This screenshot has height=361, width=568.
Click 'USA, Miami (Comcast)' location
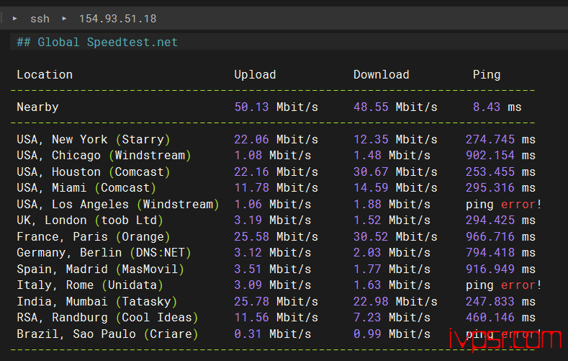(x=86, y=188)
